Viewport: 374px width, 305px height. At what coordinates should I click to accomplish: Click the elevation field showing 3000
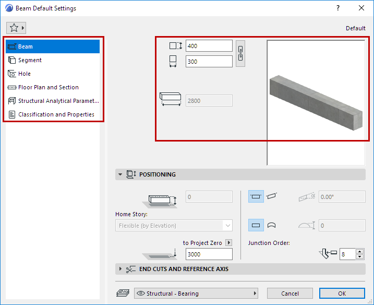[x=209, y=254]
